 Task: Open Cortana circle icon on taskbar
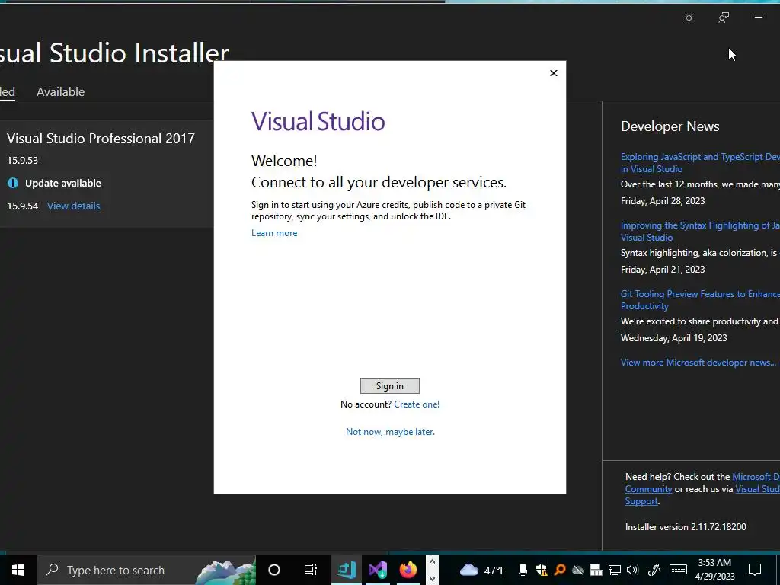[x=274, y=570]
